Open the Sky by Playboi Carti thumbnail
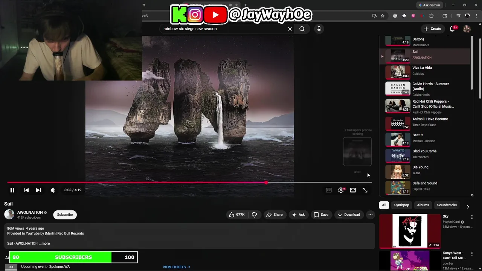This screenshot has height=271, width=482. (x=410, y=231)
